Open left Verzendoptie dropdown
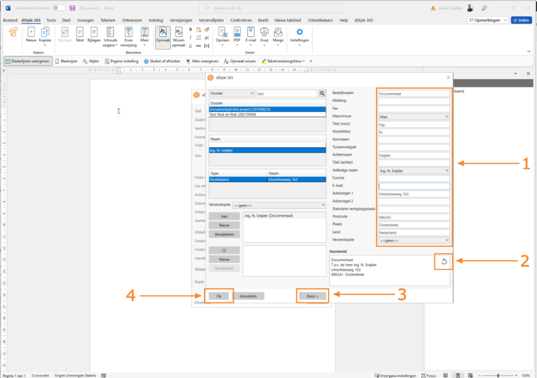537x378 pixels. (279, 205)
